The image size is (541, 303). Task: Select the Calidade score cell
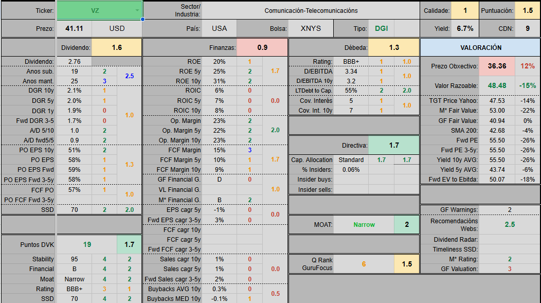point(465,10)
